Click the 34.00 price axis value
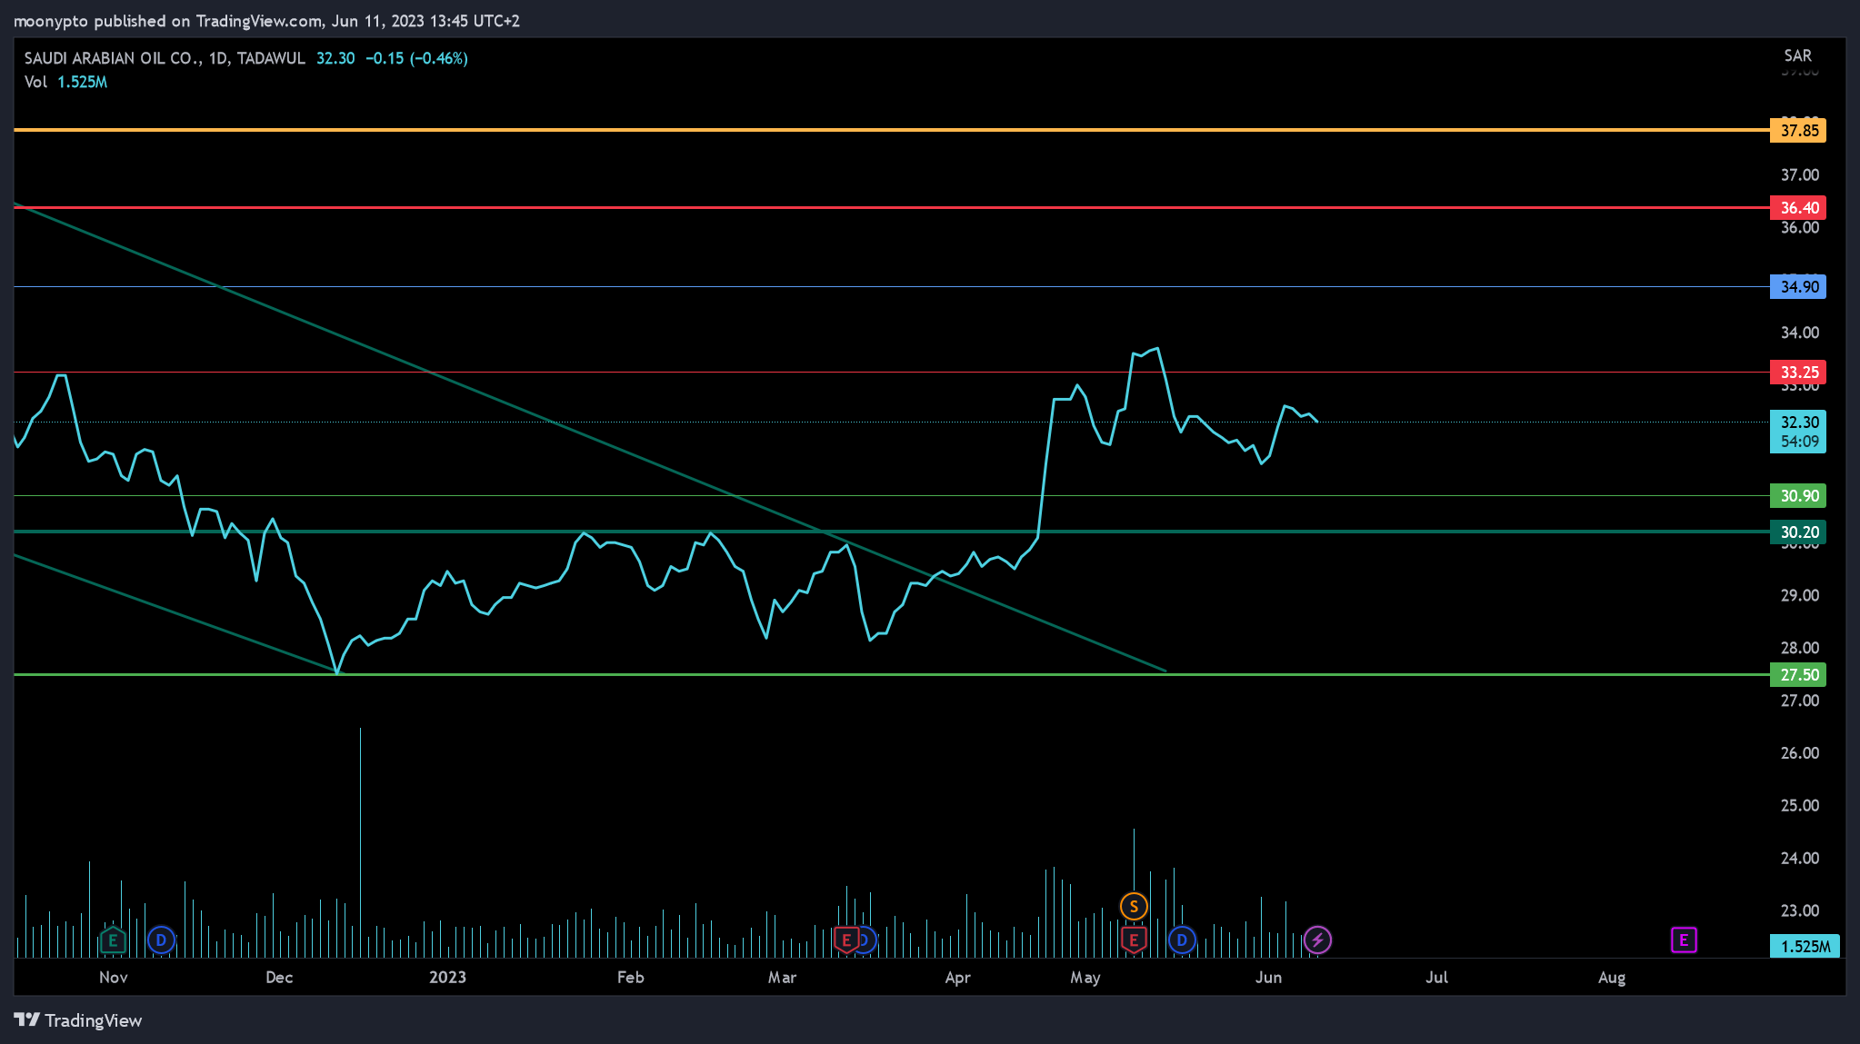This screenshot has width=1860, height=1044. (x=1799, y=333)
